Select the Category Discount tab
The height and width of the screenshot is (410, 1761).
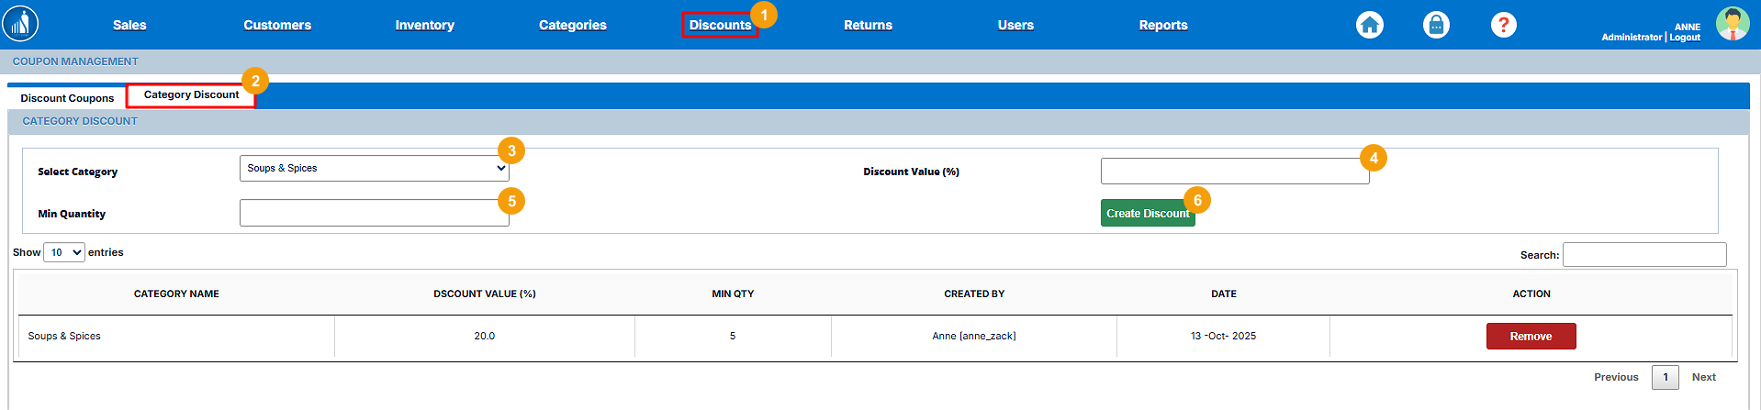coord(191,95)
